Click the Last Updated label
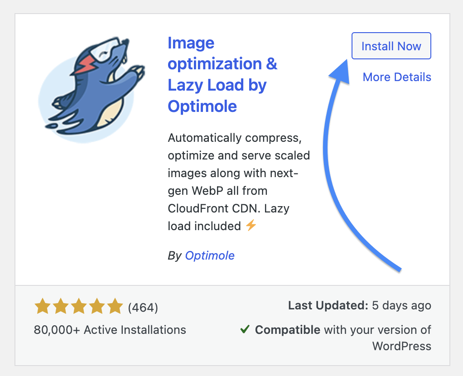This screenshot has height=376, width=463. click(328, 305)
